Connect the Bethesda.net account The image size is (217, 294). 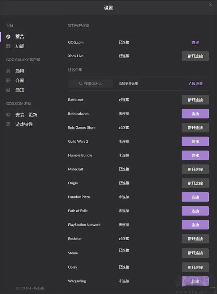point(195,114)
